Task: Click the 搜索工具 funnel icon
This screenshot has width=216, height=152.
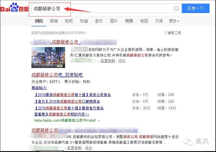Action: click(x=166, y=33)
